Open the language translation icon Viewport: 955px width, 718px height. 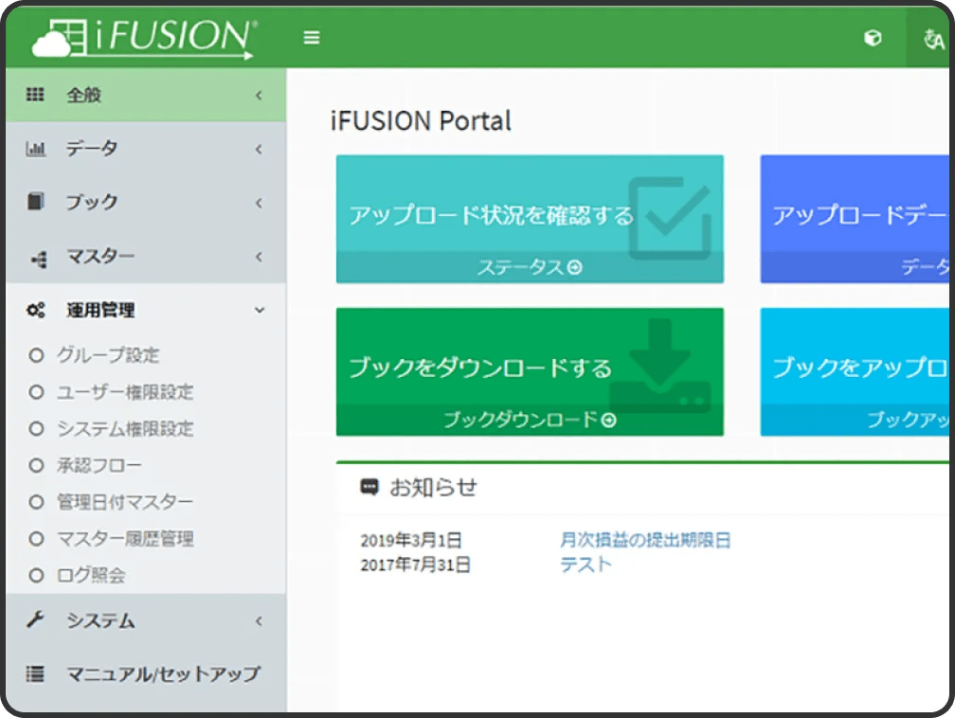[933, 39]
